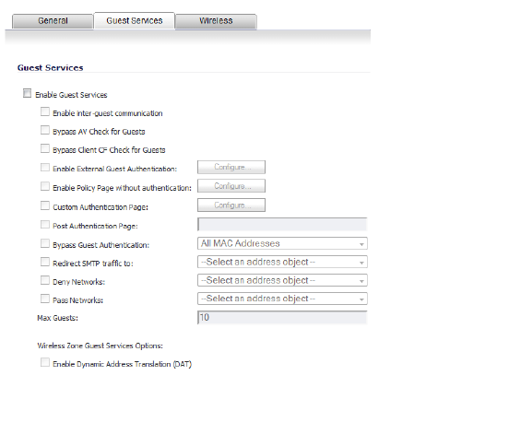Open the All MAC Addresses dropdown

282,243
